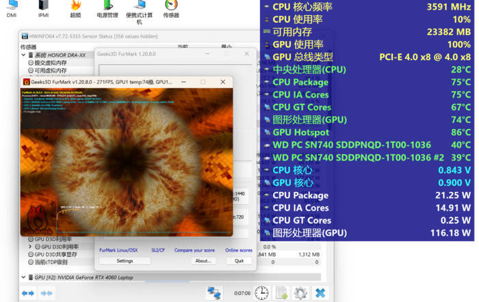Click OSD row 中央处理器(CPU) 28°C
This screenshot has height=302, width=479.
tap(367, 70)
